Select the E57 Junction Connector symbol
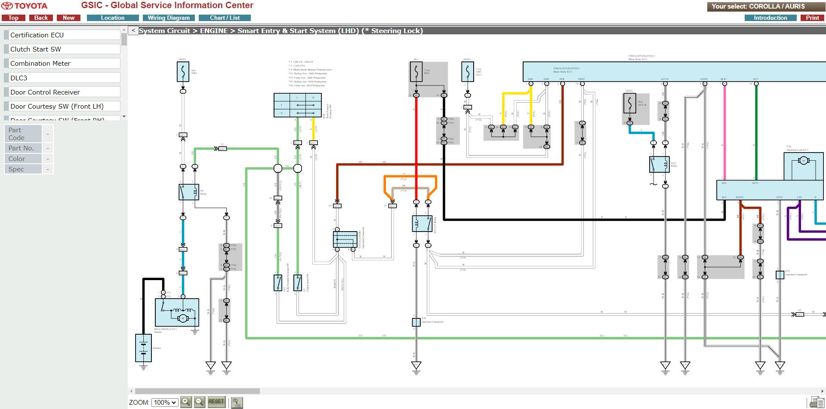Screen dimensions: 826x409 point(416,322)
